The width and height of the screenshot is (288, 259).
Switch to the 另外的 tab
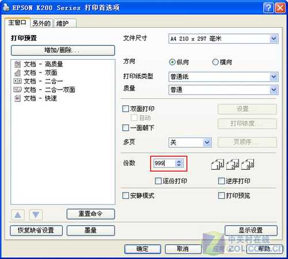click(x=41, y=24)
